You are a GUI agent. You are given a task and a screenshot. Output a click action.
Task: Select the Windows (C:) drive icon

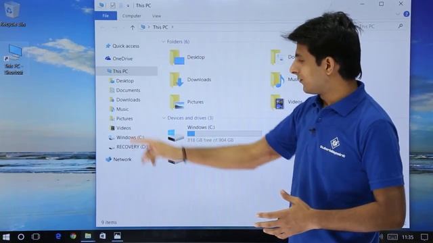(176, 135)
